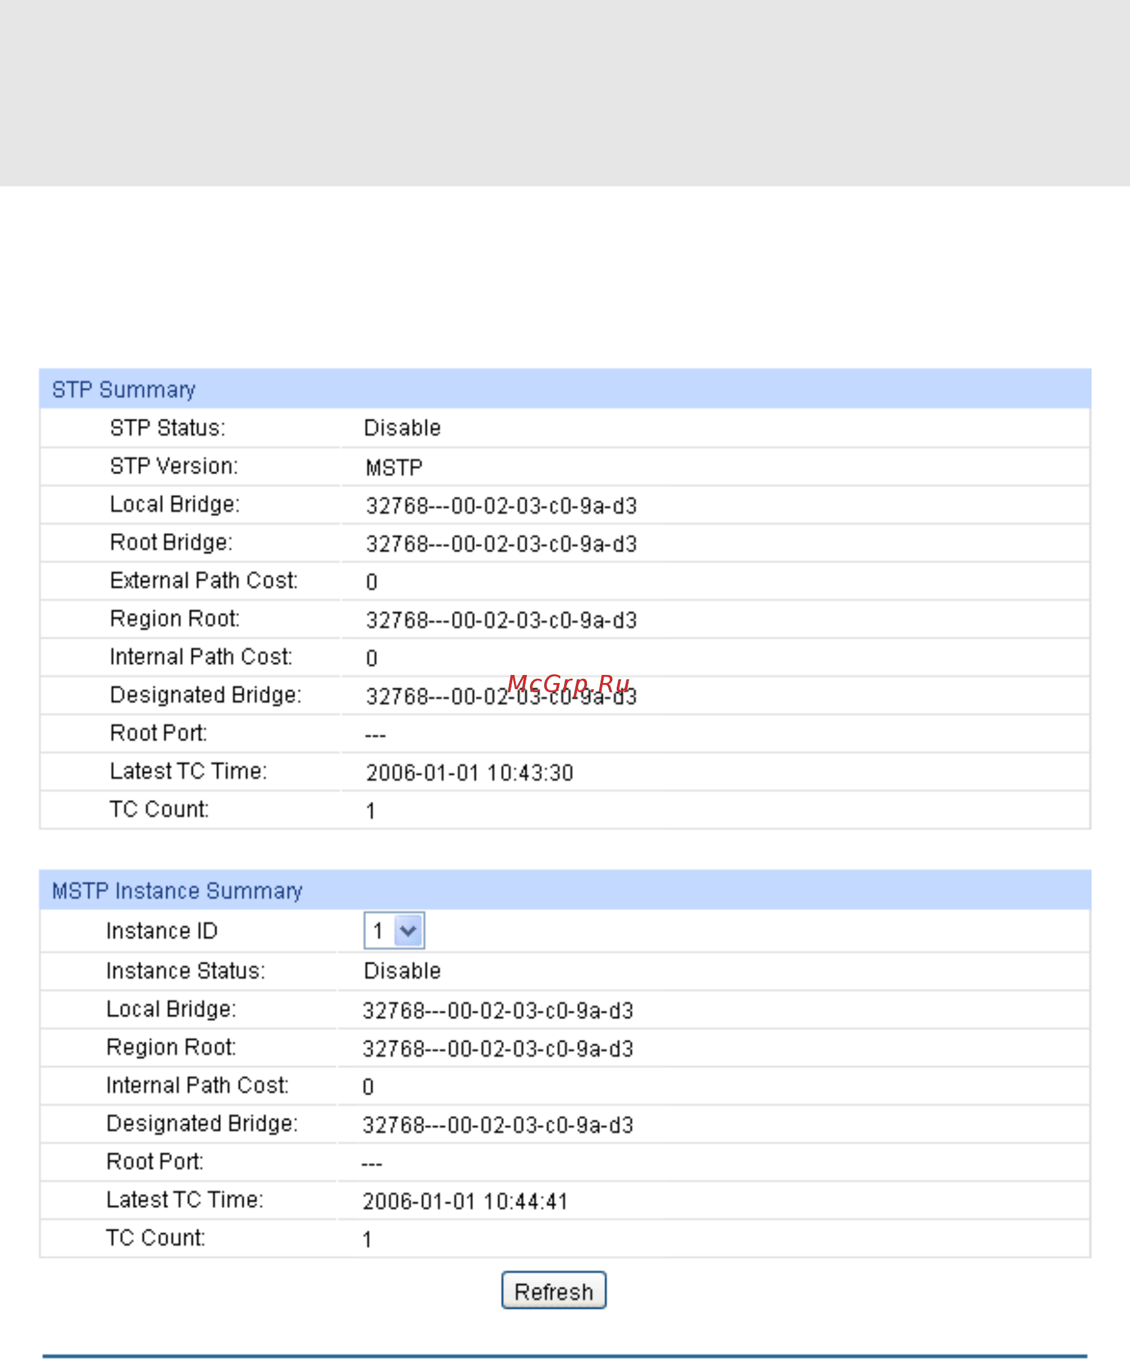Click the Instance Status value Disable
1130x1366 pixels.
[x=402, y=971]
